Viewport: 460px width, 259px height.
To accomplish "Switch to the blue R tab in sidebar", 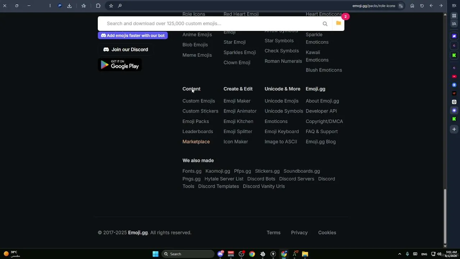I will pyautogui.click(x=454, y=85).
